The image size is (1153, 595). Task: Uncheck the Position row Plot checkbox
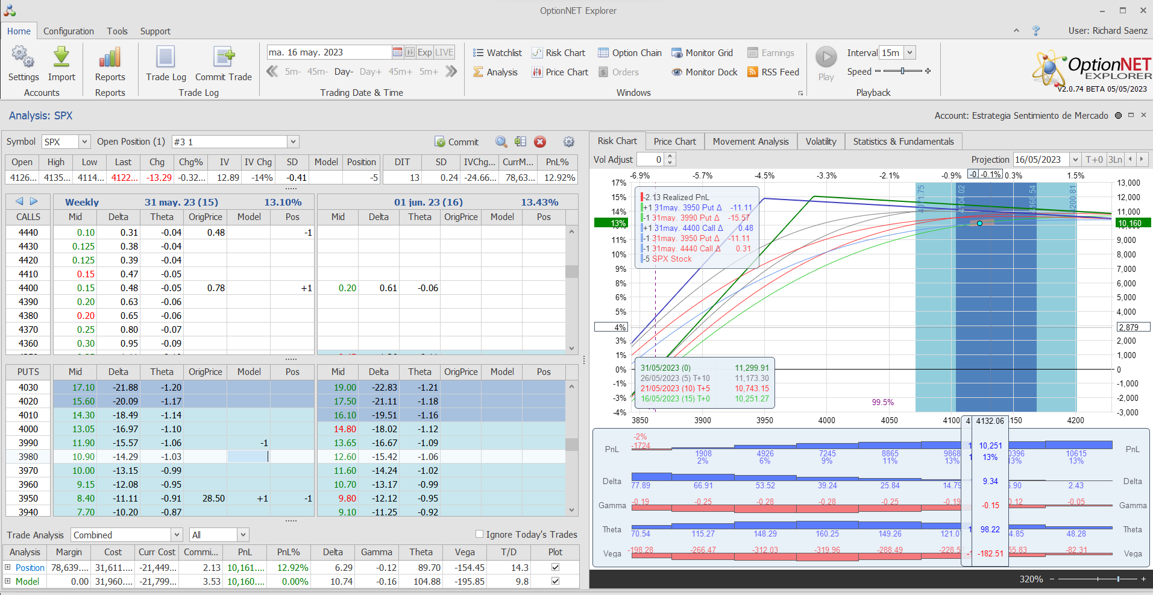click(555, 567)
